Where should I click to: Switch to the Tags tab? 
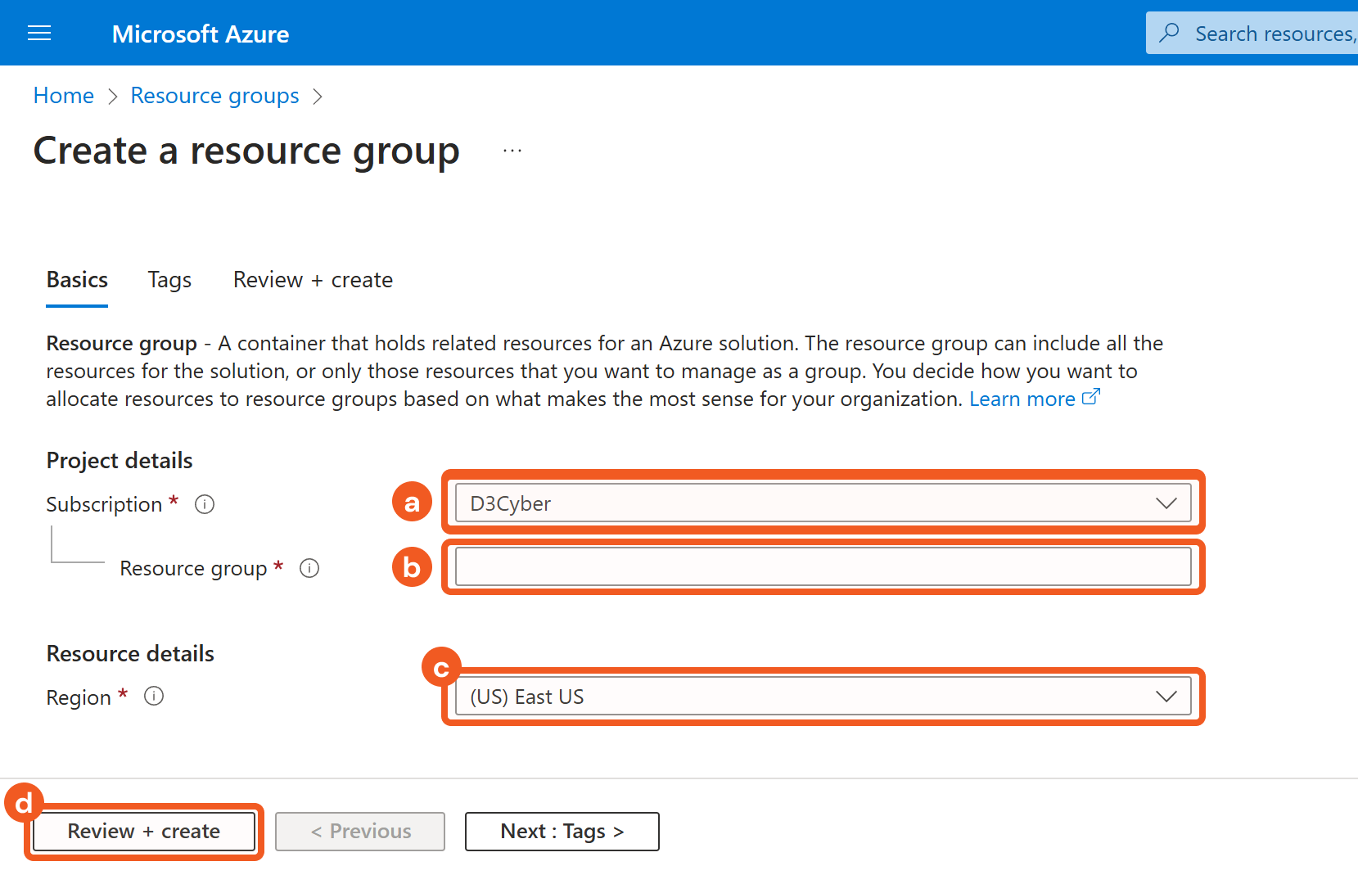click(x=169, y=280)
